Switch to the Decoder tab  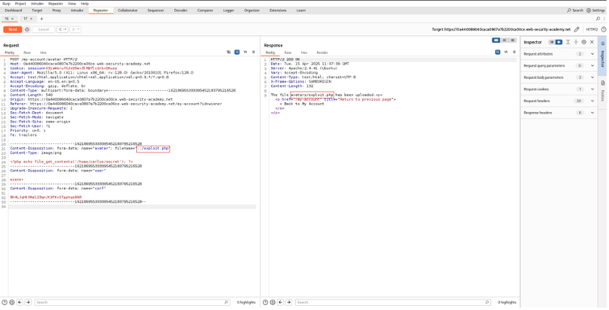(181, 10)
